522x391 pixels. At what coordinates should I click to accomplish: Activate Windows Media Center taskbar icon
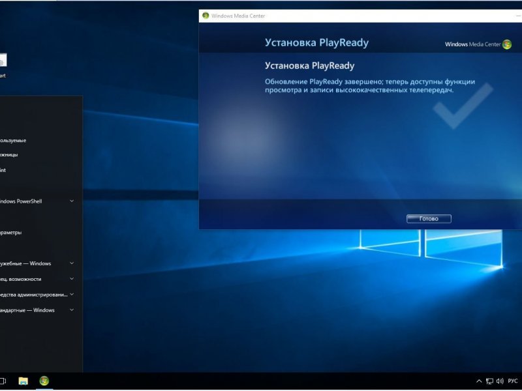pos(44,381)
